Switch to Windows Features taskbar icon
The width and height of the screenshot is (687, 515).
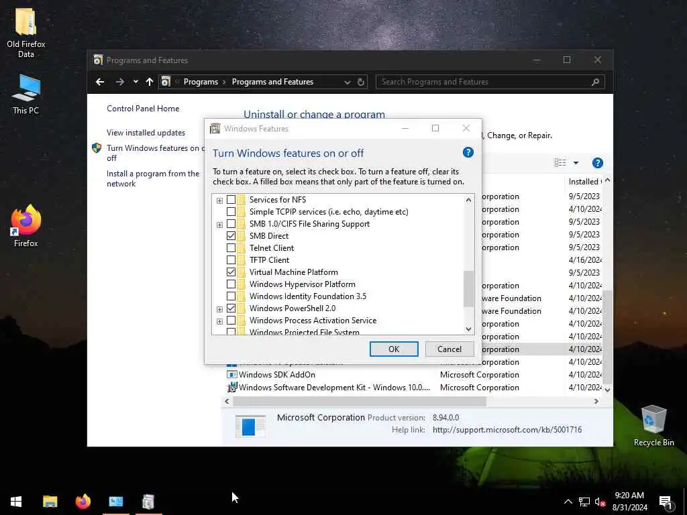[x=148, y=502]
